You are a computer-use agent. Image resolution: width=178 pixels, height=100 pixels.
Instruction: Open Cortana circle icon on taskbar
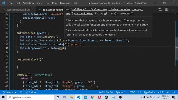[x=58, y=97]
